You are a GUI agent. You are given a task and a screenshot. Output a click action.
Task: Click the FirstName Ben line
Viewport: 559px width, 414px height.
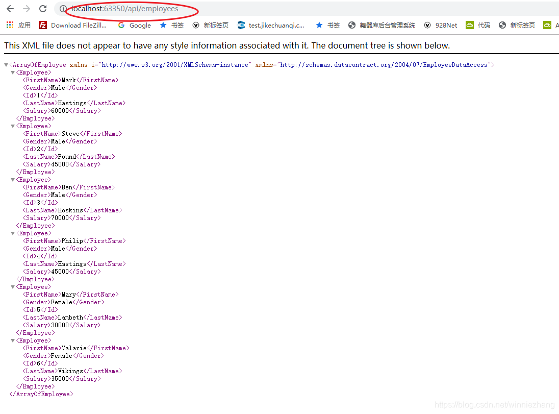coord(69,187)
